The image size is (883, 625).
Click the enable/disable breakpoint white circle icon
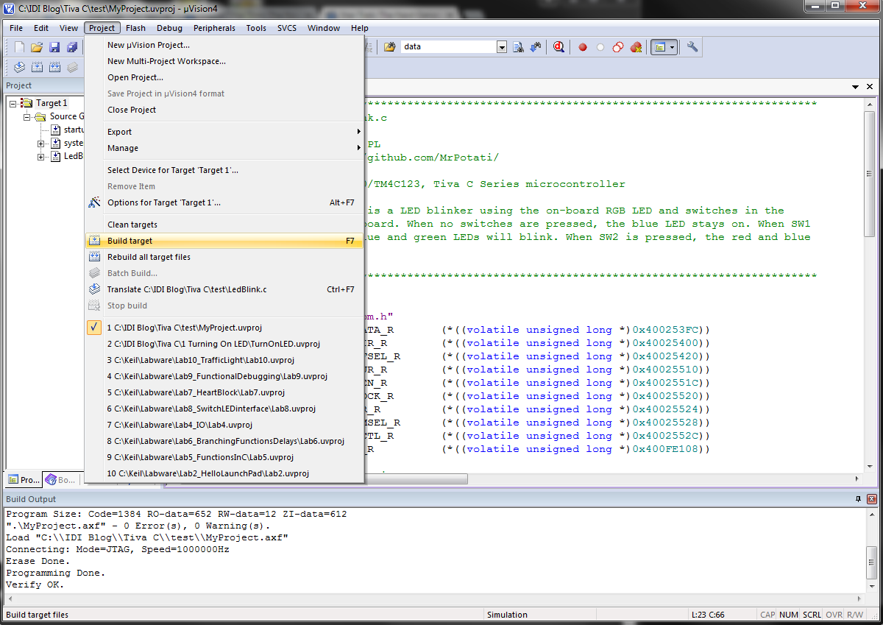(x=600, y=47)
